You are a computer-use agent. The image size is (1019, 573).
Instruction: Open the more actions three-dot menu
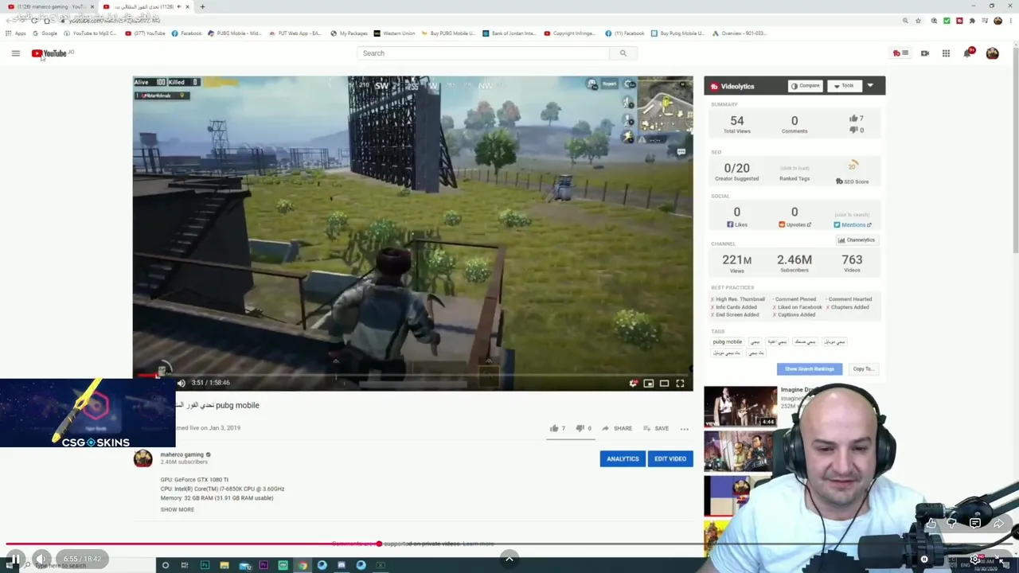684,428
